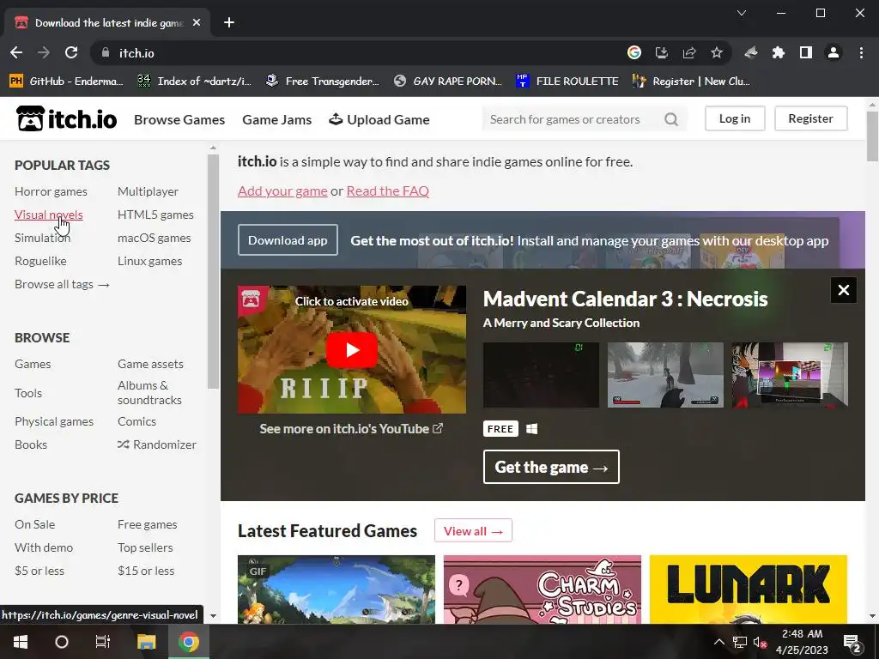This screenshot has width=879, height=659.
Task: Open the tab search dropdown
Action: [x=741, y=13]
